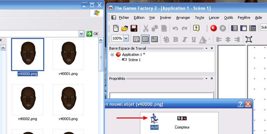Open the Insérer menu
This screenshot has height=134, width=267.
coord(166,18)
